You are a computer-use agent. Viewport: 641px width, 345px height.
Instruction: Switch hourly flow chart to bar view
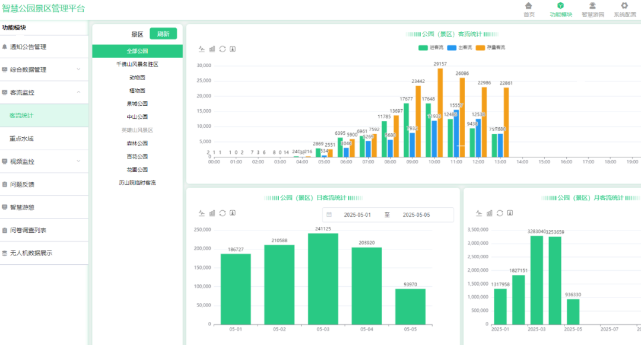212,49
